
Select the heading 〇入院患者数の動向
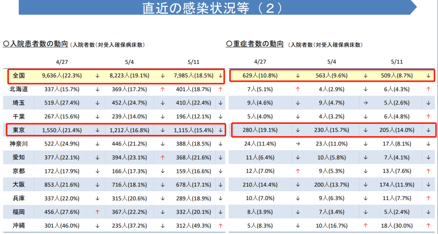click(x=35, y=44)
